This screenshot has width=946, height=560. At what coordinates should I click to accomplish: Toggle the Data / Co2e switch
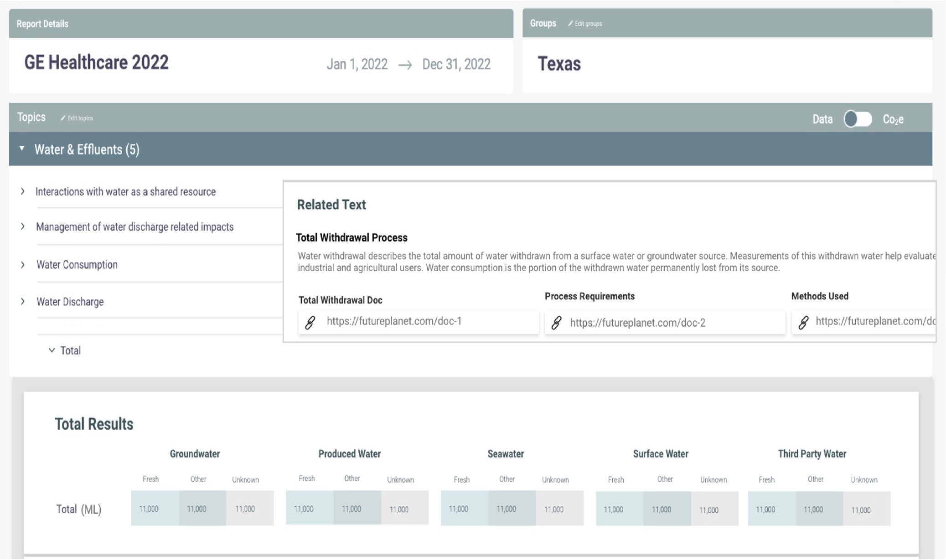click(x=858, y=119)
